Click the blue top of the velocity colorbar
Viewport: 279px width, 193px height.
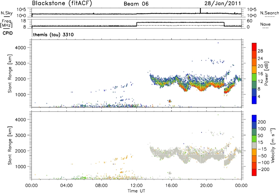(254, 118)
